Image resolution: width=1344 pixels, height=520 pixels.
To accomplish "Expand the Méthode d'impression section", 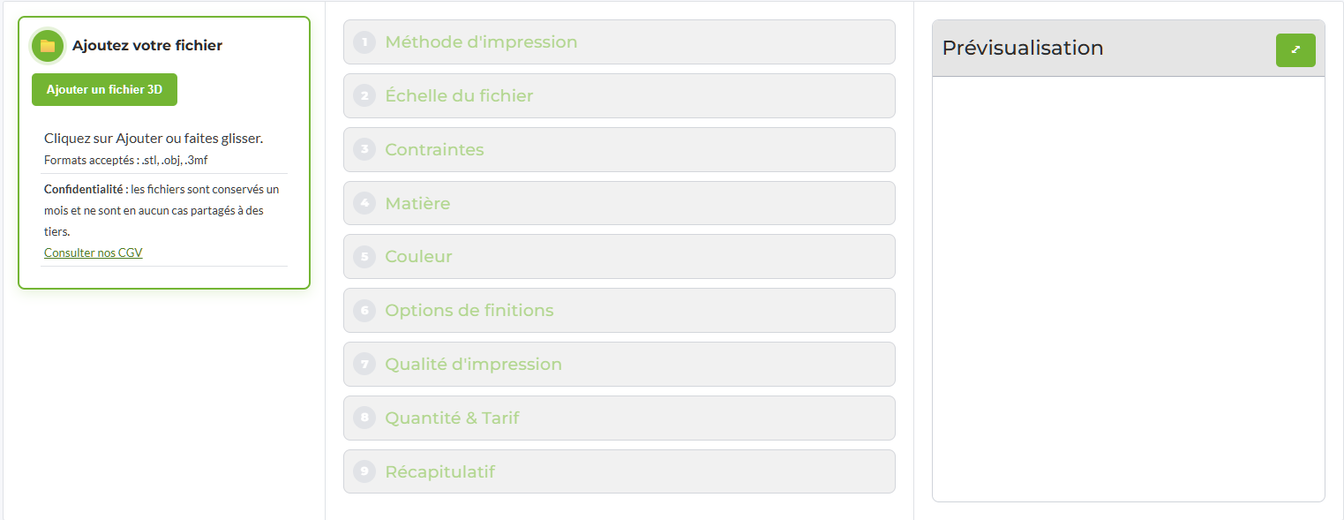I will point(619,42).
